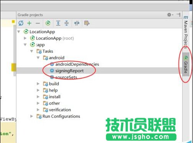Image resolution: width=193 pixels, height=143 pixels.
Task: Open Gradle settings with wrench icon
Action: point(87,23)
